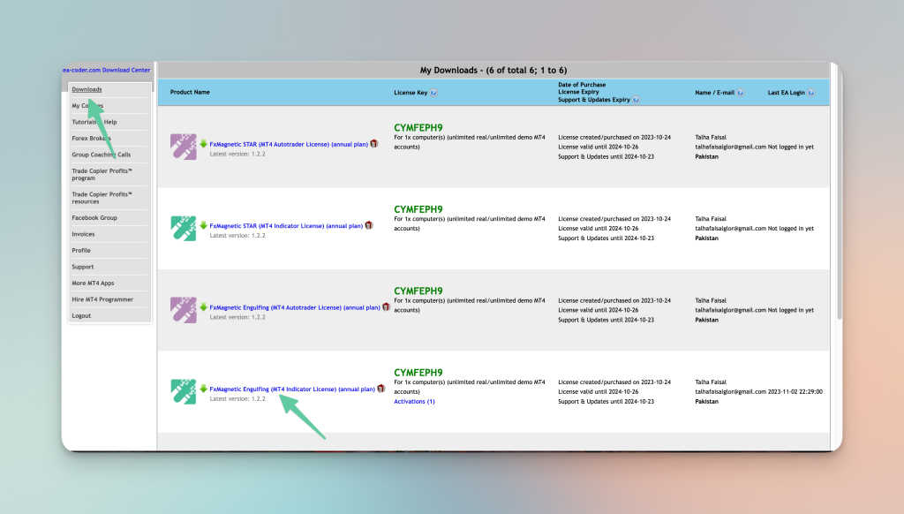
Task: Click green product logo of STAR Indicator
Action: click(x=183, y=228)
